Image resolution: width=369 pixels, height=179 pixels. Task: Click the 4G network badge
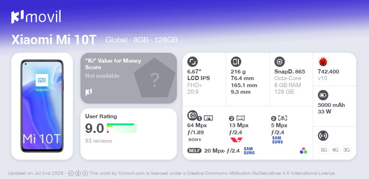[335, 150]
